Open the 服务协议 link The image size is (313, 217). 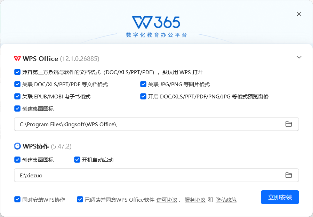[195, 200]
